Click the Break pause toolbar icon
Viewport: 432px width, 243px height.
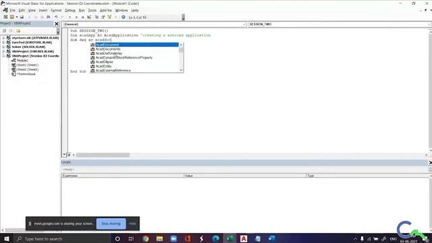point(76,17)
